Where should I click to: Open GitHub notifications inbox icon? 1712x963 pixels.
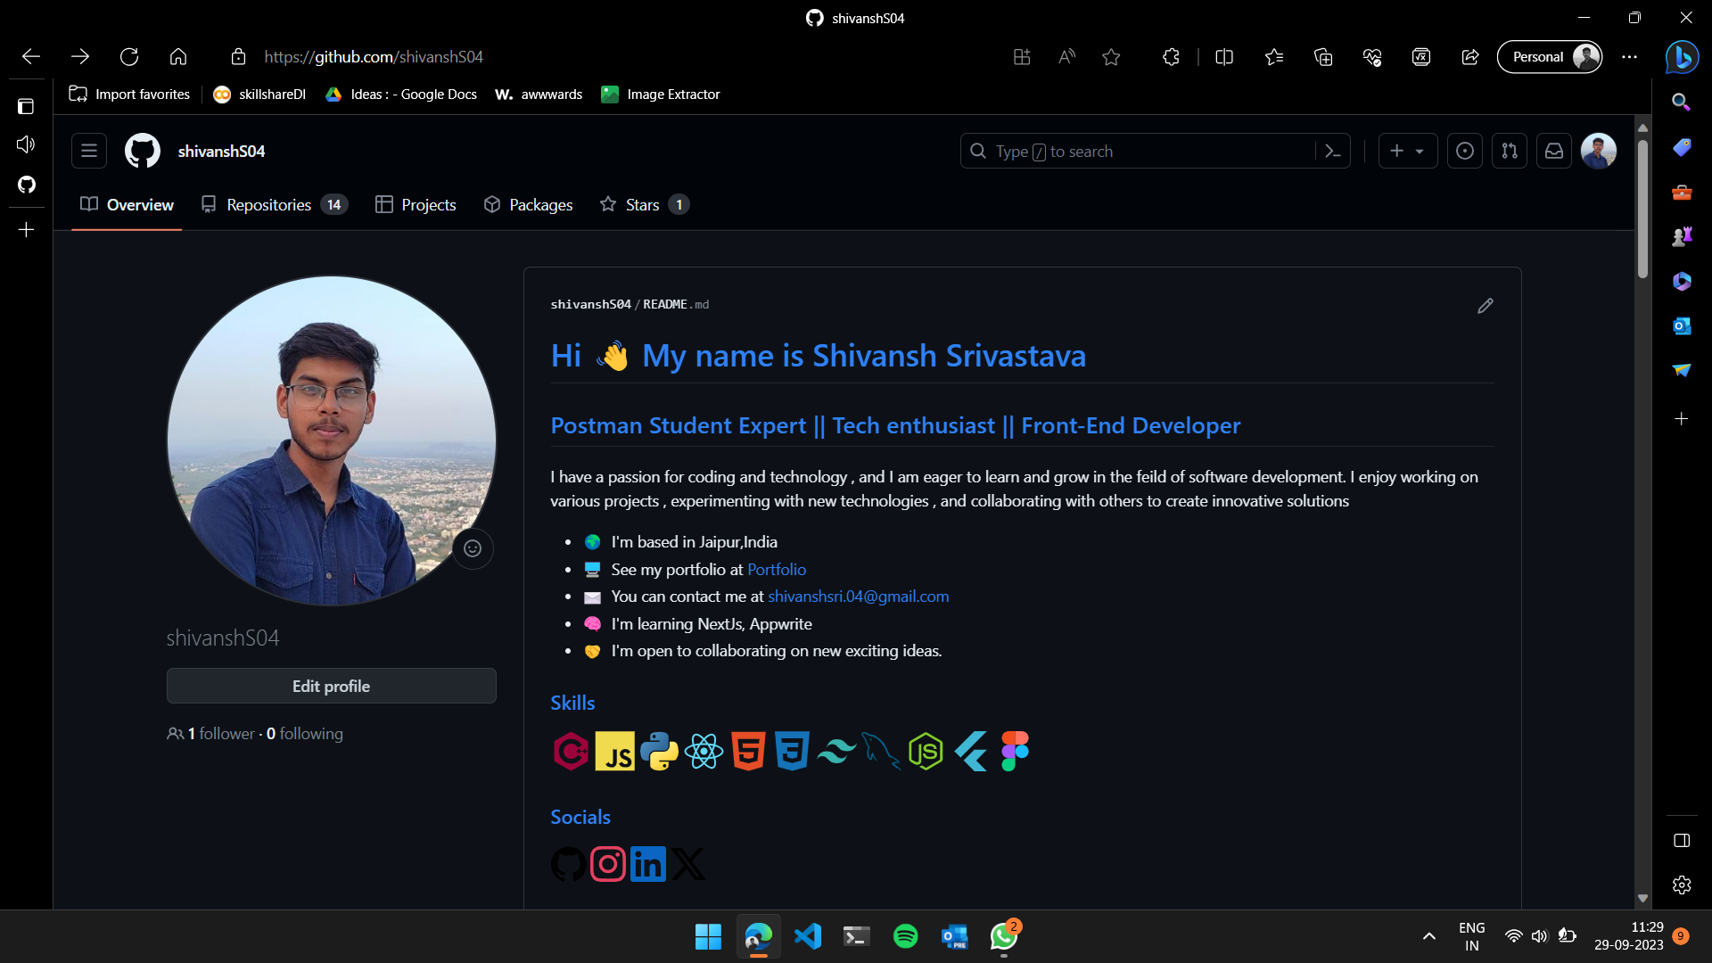(x=1553, y=151)
